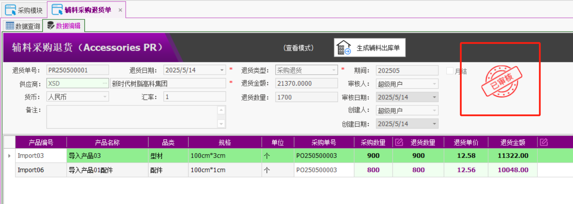This screenshot has height=204, width=573.
Task: Select the Import06 product row
Action: point(31,170)
